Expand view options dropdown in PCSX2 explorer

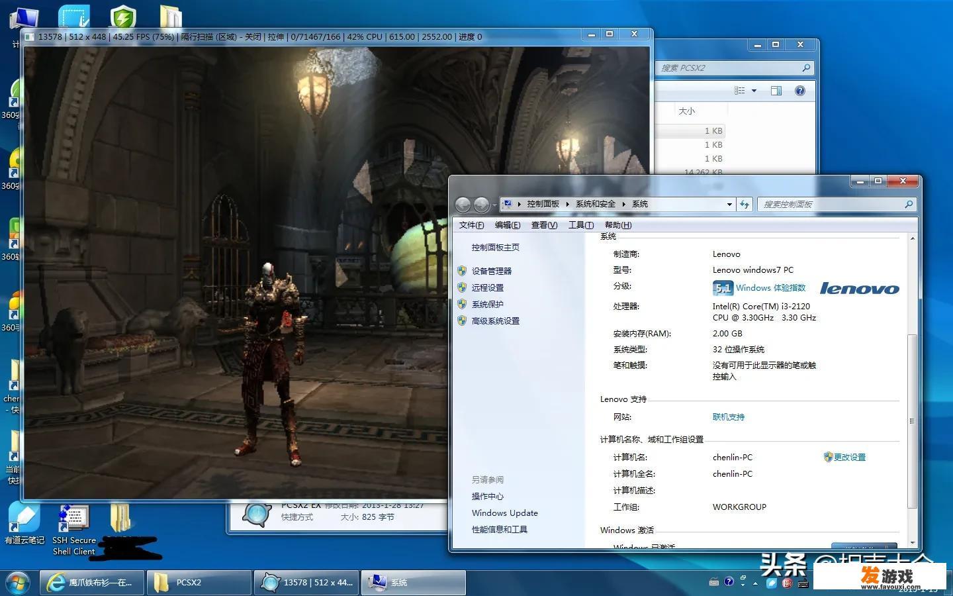(754, 91)
